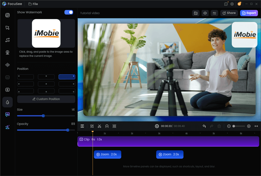Select the Watermark droplet icon in sidebar
Image resolution: width=261 pixels, height=176 pixels.
tap(8, 102)
